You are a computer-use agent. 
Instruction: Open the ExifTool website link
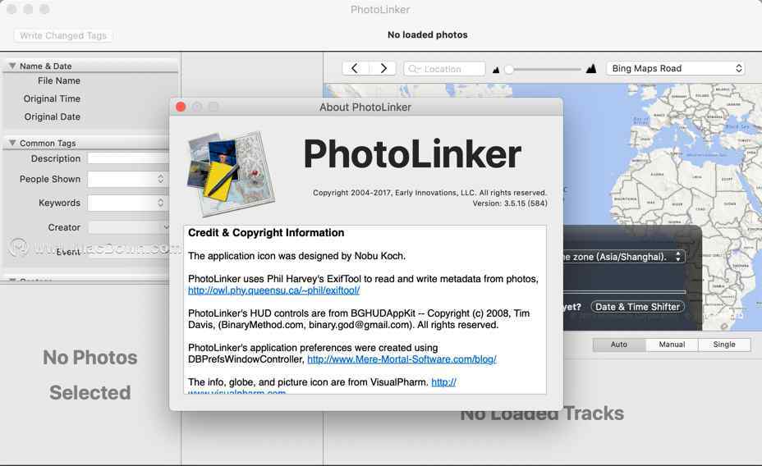click(274, 290)
